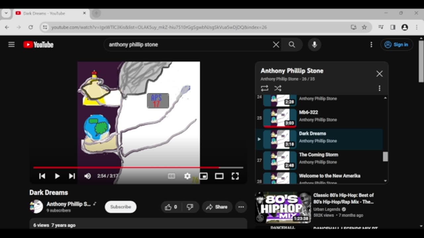Reload the page
Screen dimensions: 424x238
(x=30, y=27)
